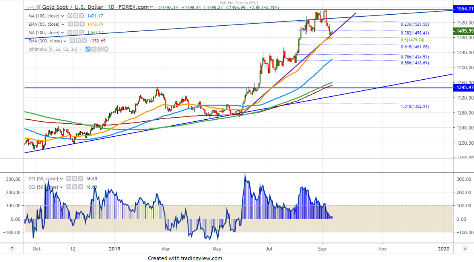Select the 0.236(1521.50) Fibonacci level label
Viewport: 474px width, 262px height.
click(x=415, y=25)
